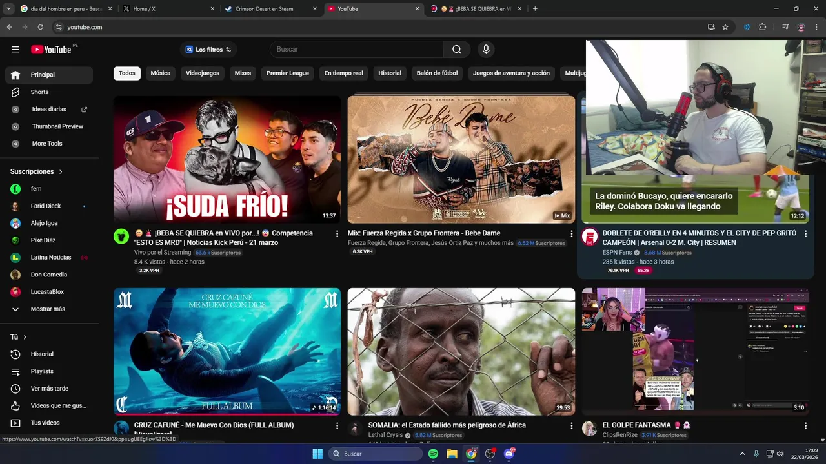The width and height of the screenshot is (826, 464).
Task: Select the Mixes filter chip
Action: pyautogui.click(x=243, y=73)
